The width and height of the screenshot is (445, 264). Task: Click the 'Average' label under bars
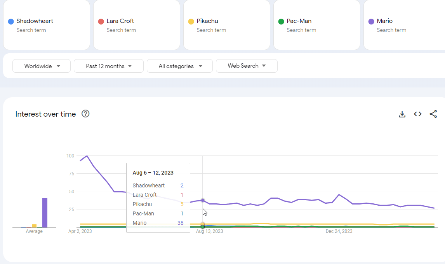tap(34, 231)
